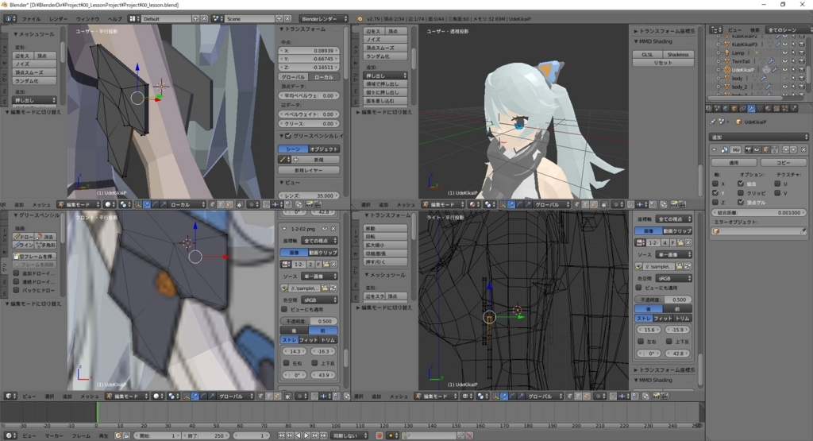Open the Modifiers wrench tab in Properties
Screen dimensions: 813x441
751,108
